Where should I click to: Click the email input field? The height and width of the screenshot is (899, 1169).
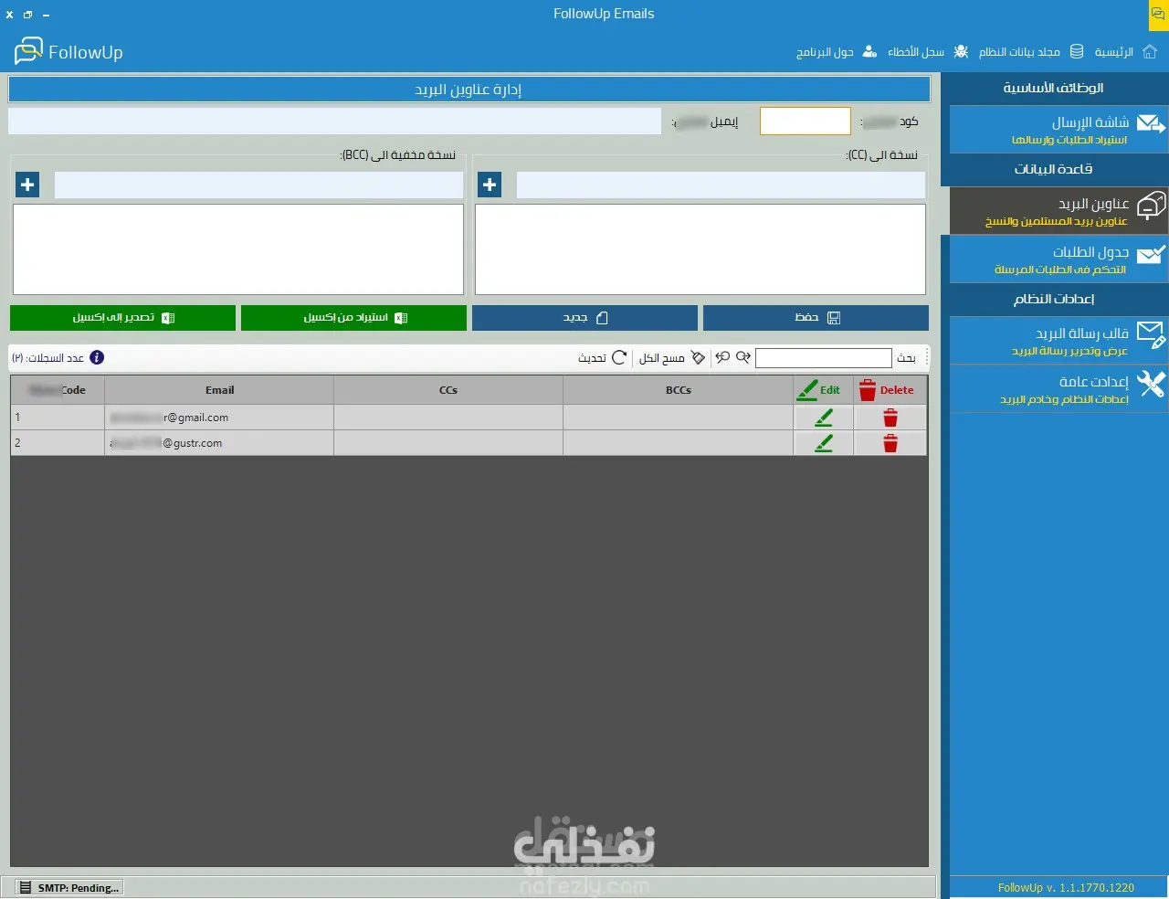pyautogui.click(x=334, y=122)
